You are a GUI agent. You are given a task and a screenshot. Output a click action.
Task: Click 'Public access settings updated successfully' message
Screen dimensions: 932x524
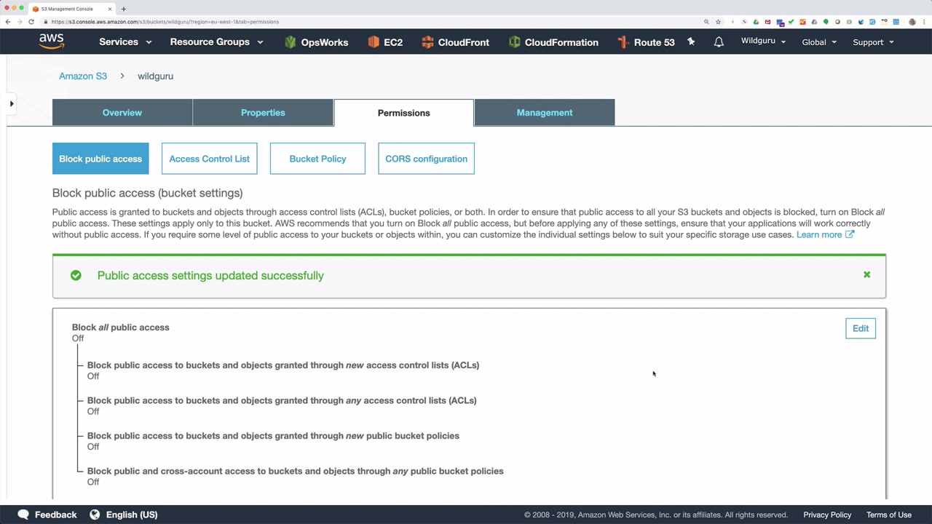(210, 275)
